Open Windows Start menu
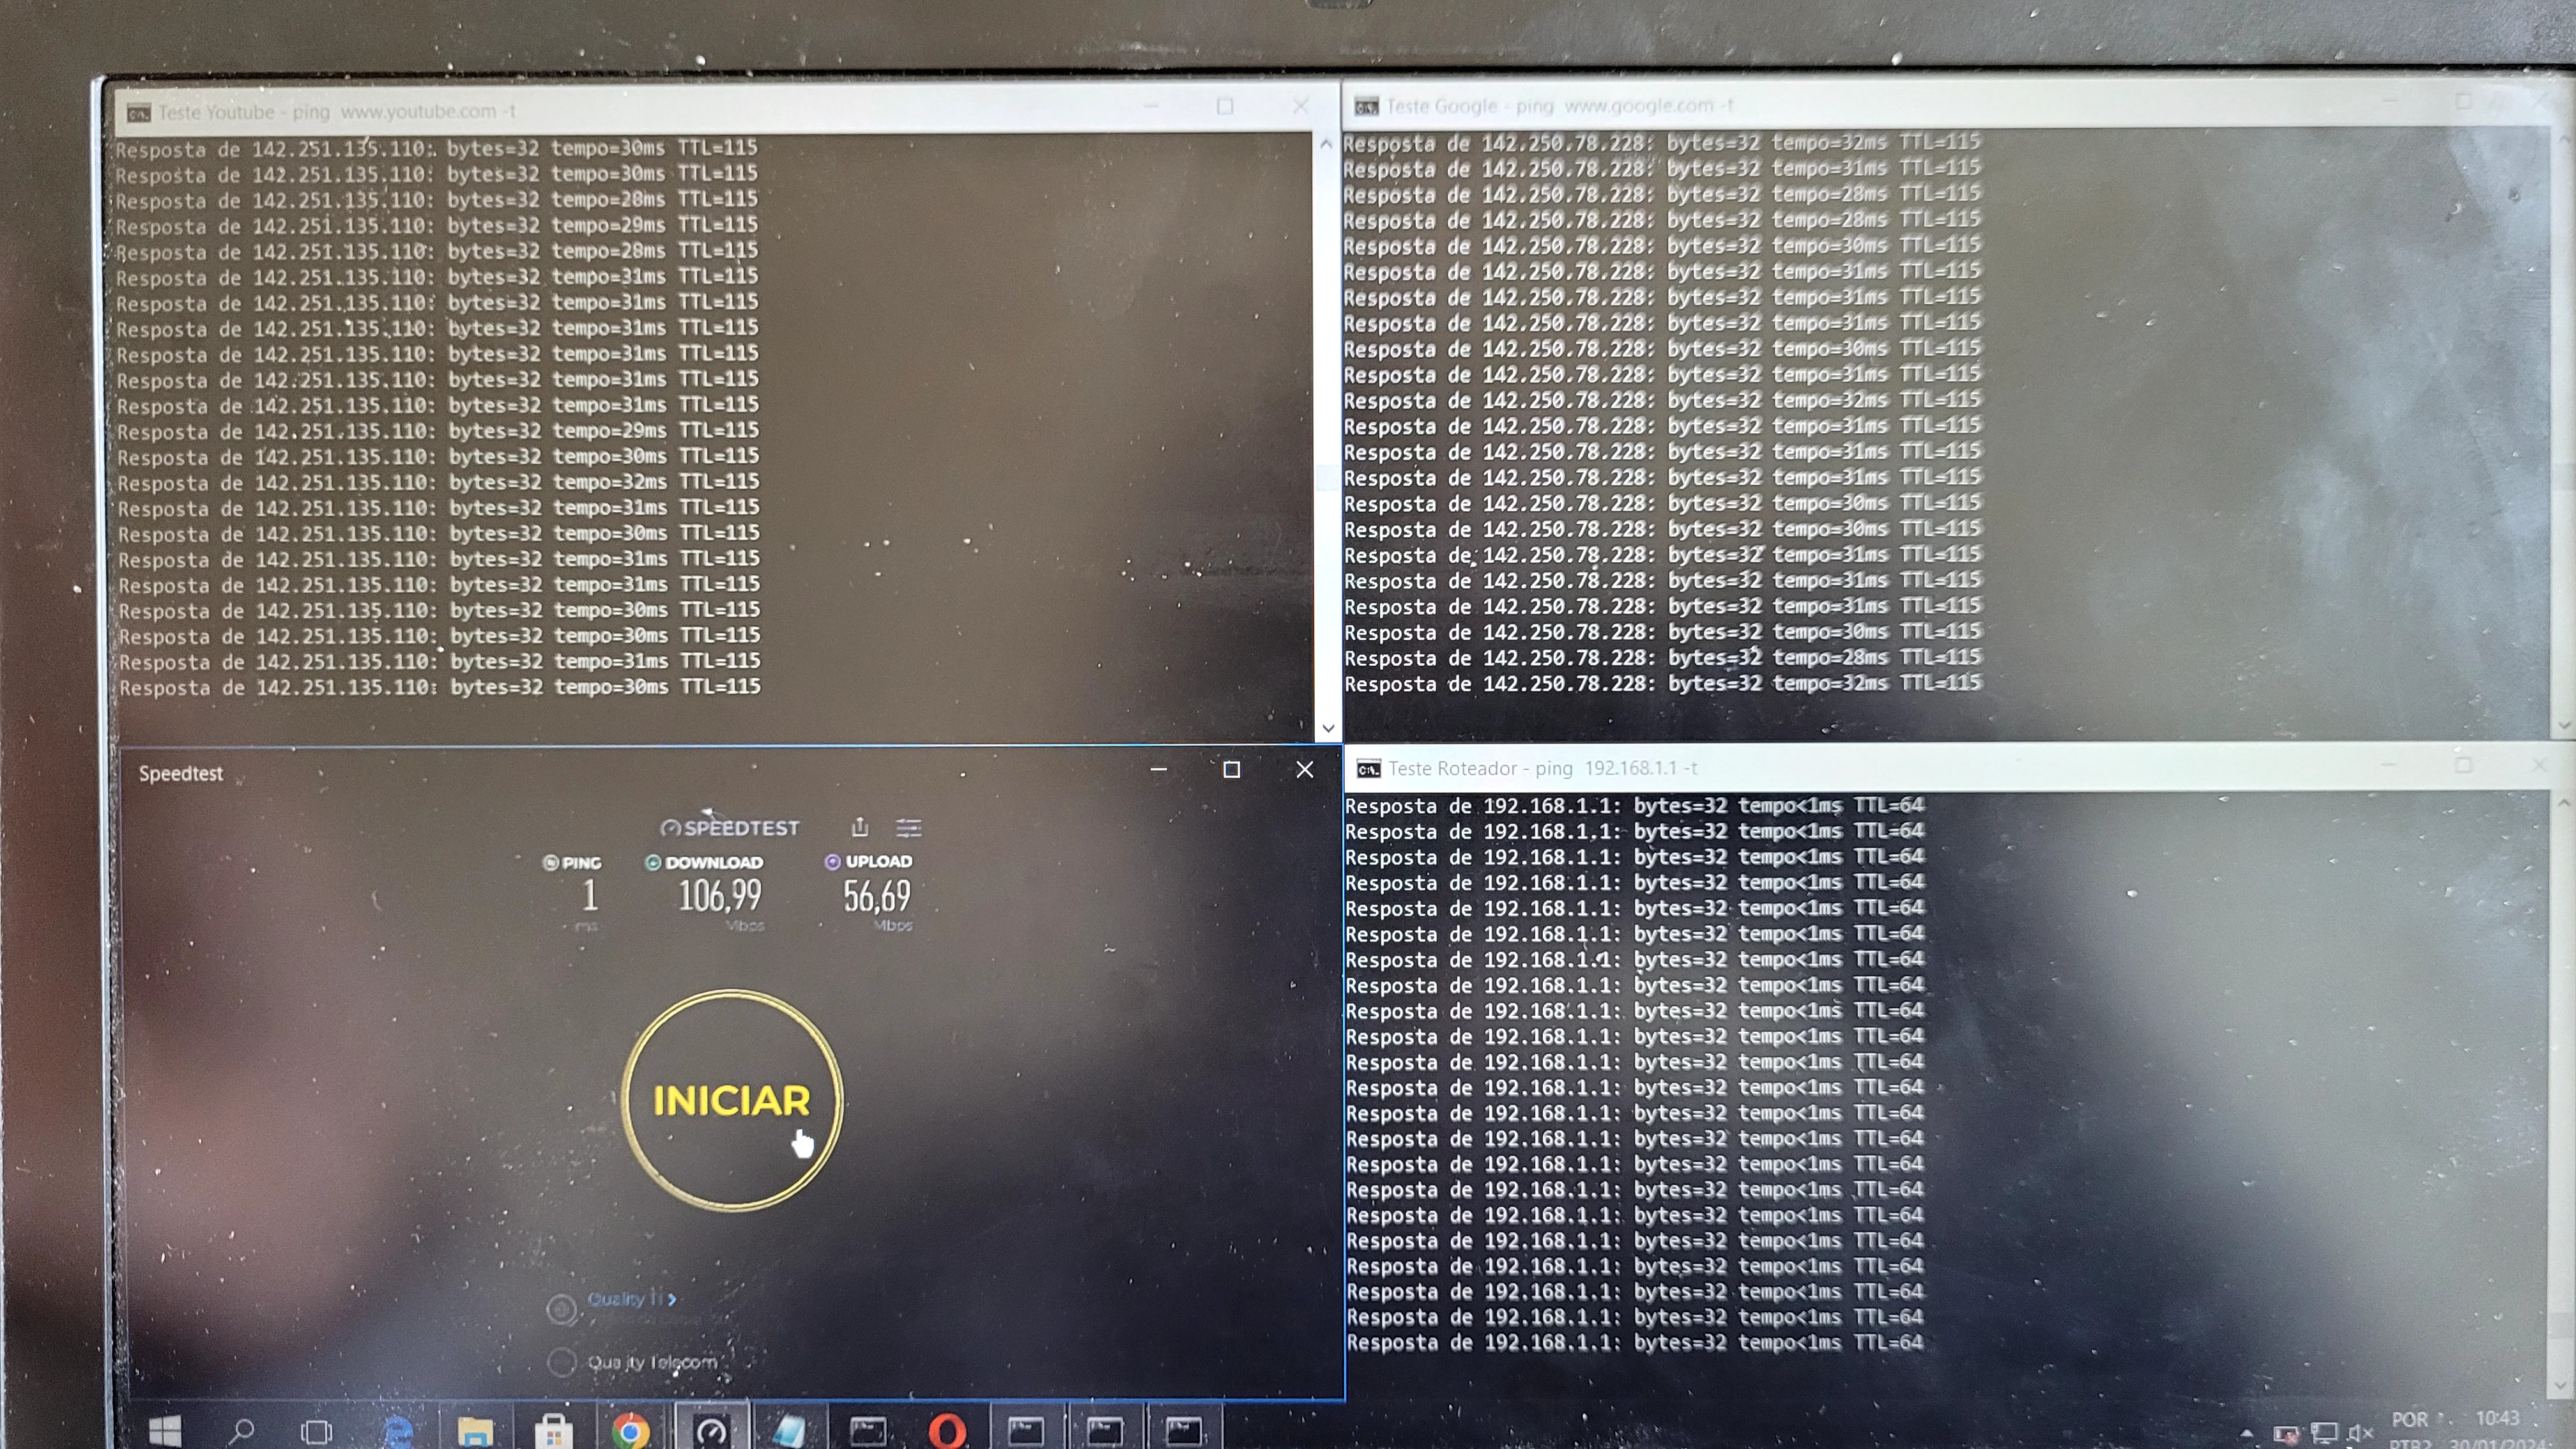 tap(165, 1431)
